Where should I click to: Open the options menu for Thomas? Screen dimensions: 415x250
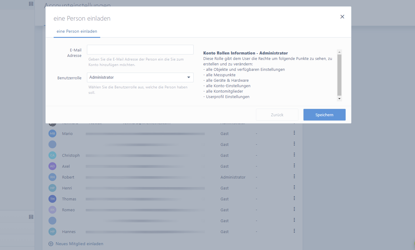pos(294,198)
